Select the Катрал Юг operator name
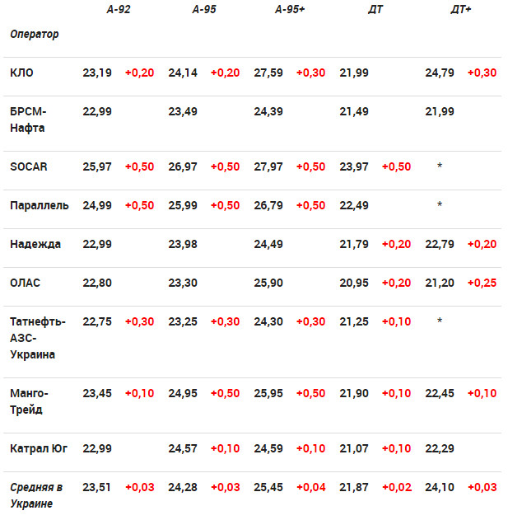This screenshot has height=520, width=508. tap(39, 449)
